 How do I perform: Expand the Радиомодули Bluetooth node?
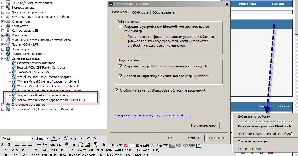pos(3,54)
